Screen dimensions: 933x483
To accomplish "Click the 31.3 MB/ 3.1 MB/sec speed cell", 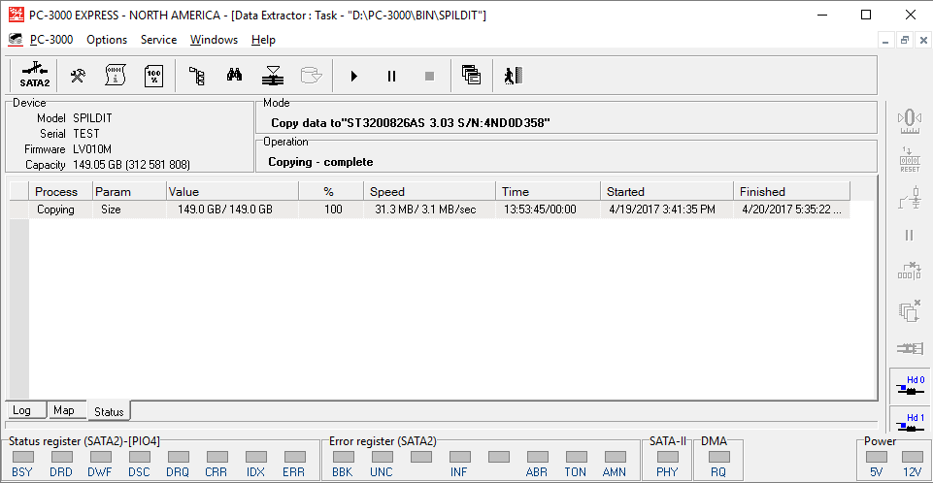I will point(430,209).
